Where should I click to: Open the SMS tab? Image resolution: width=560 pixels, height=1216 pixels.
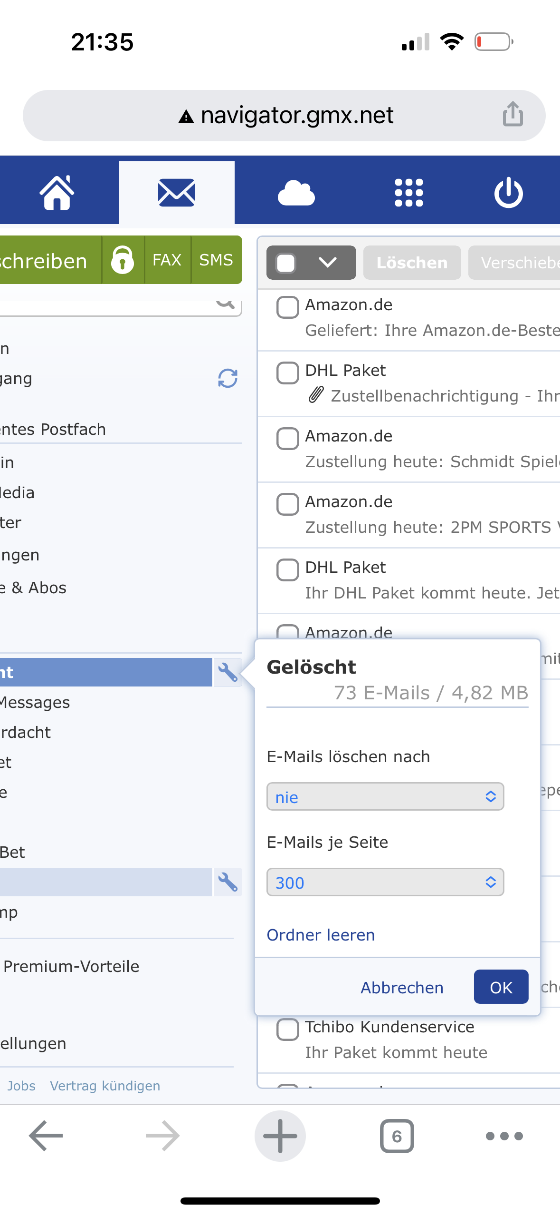pos(216,260)
